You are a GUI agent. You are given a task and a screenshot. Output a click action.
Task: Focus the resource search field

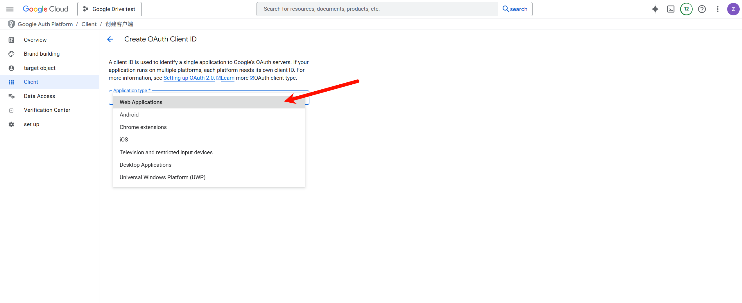point(377,9)
